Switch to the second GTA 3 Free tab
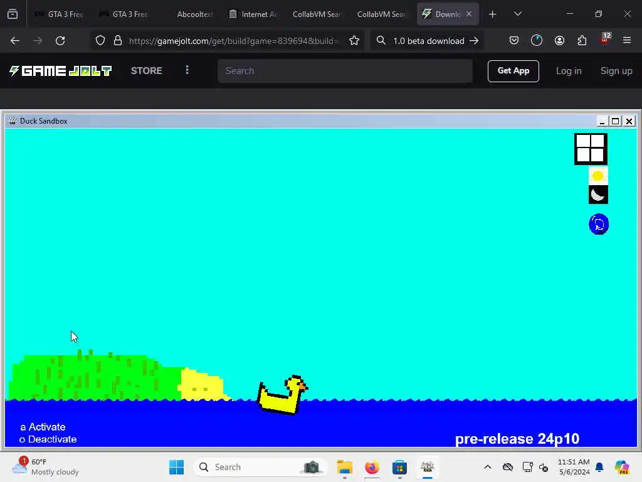Screen dimensions: 642x482 click(x=124, y=14)
